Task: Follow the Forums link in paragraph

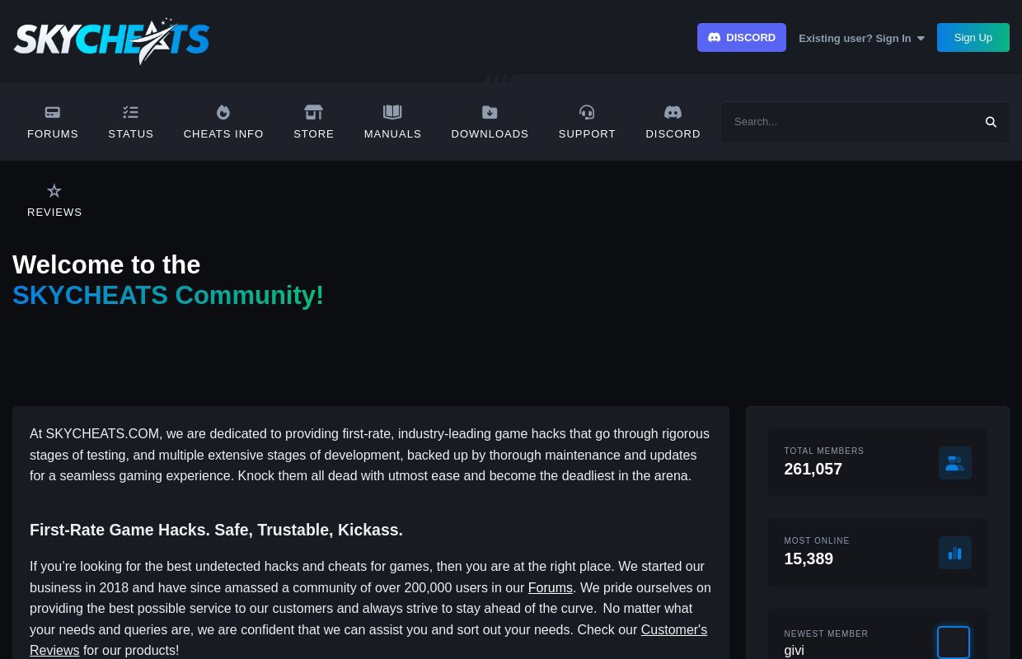Action: 550,588
